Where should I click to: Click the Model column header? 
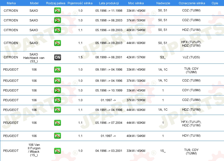pyautogui.click(x=34, y=3)
